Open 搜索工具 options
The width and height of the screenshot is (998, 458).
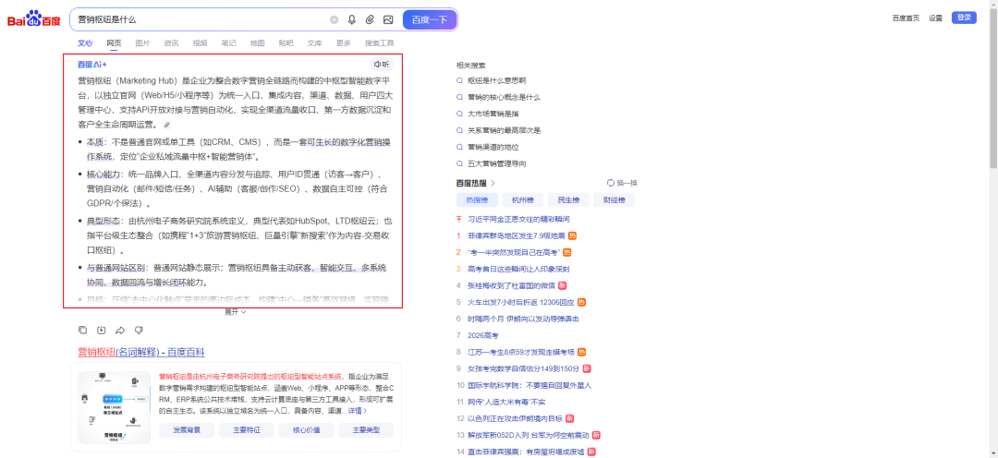pyautogui.click(x=380, y=43)
